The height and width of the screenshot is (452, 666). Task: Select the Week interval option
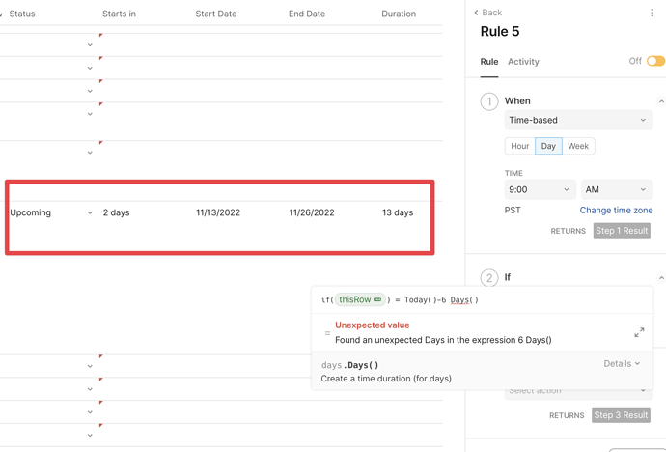point(578,146)
